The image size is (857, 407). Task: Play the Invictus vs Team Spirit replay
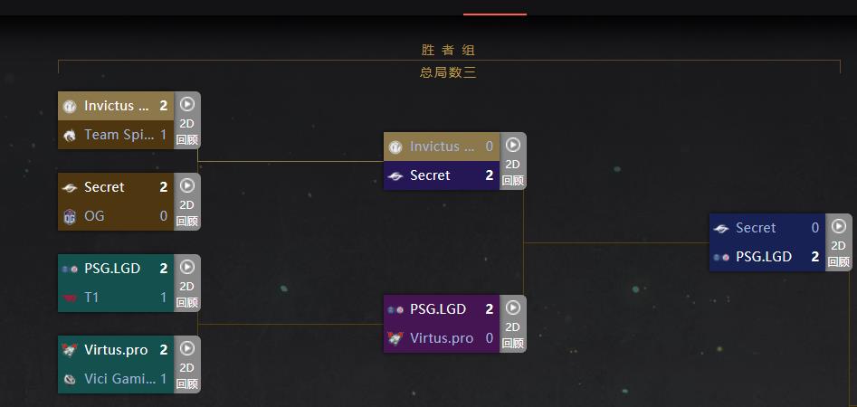[187, 104]
